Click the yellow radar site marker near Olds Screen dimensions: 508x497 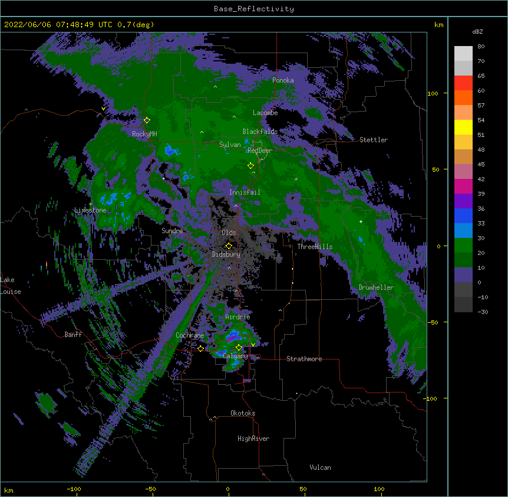tap(229, 246)
